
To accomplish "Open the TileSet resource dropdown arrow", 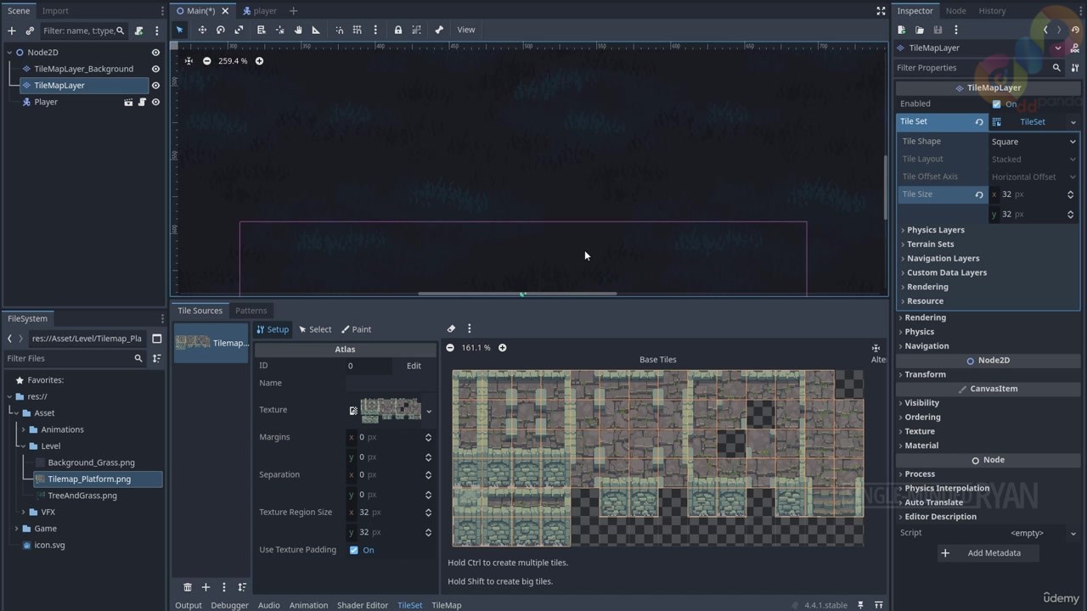I will tap(1073, 122).
